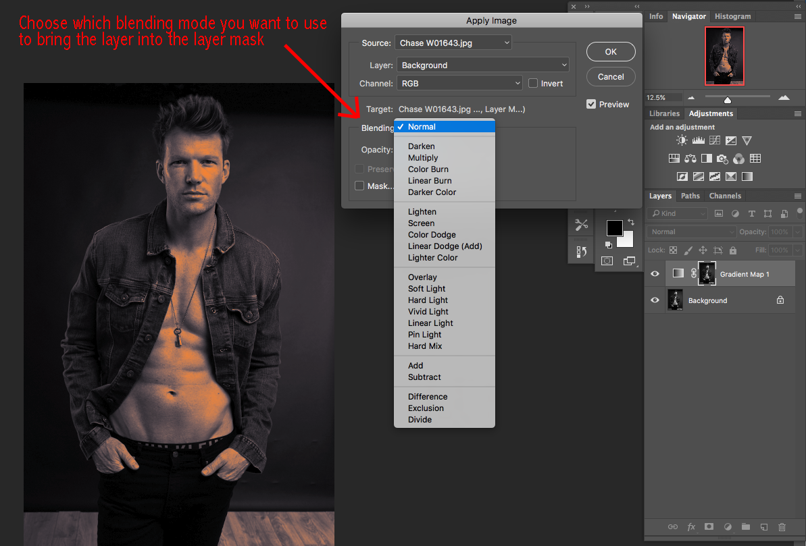806x546 pixels.
Task: Hide the Background layer visibility eye
Action: pos(654,300)
